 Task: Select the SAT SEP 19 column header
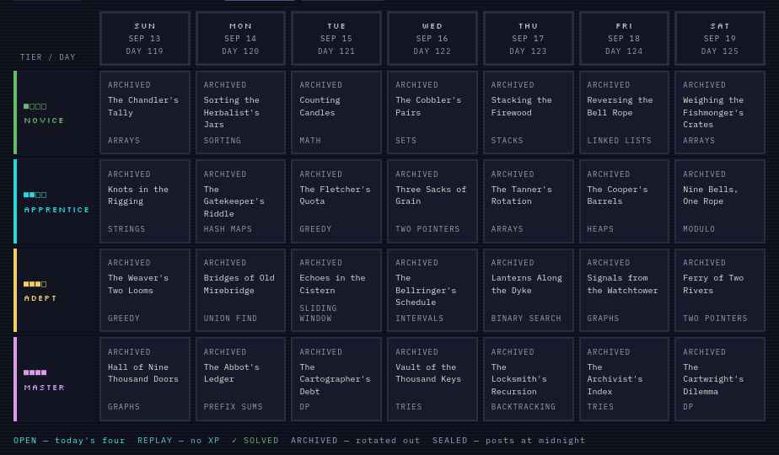[x=720, y=38]
